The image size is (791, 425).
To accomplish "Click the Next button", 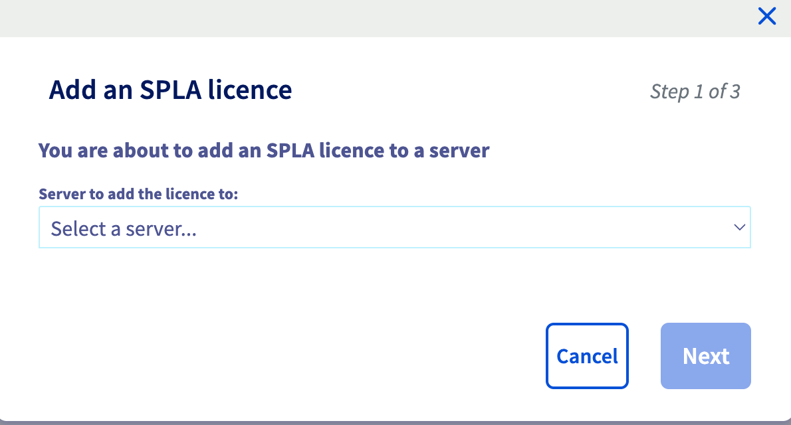I will pyautogui.click(x=705, y=356).
